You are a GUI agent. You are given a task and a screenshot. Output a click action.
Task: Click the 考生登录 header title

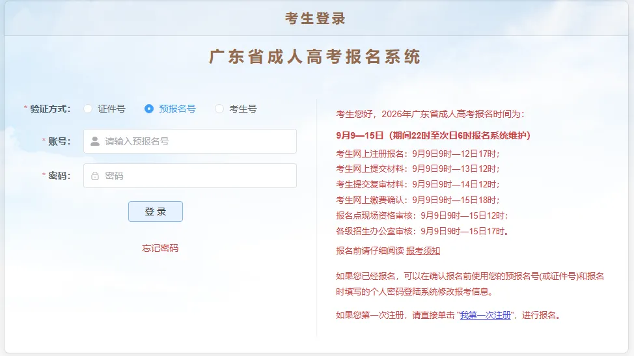click(x=315, y=19)
